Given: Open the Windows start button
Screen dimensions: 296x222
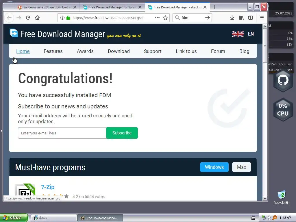Looking at the screenshot, I should [14, 218].
